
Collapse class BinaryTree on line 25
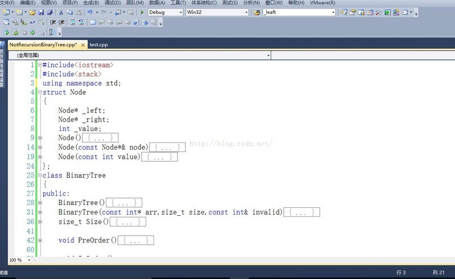click(40, 175)
